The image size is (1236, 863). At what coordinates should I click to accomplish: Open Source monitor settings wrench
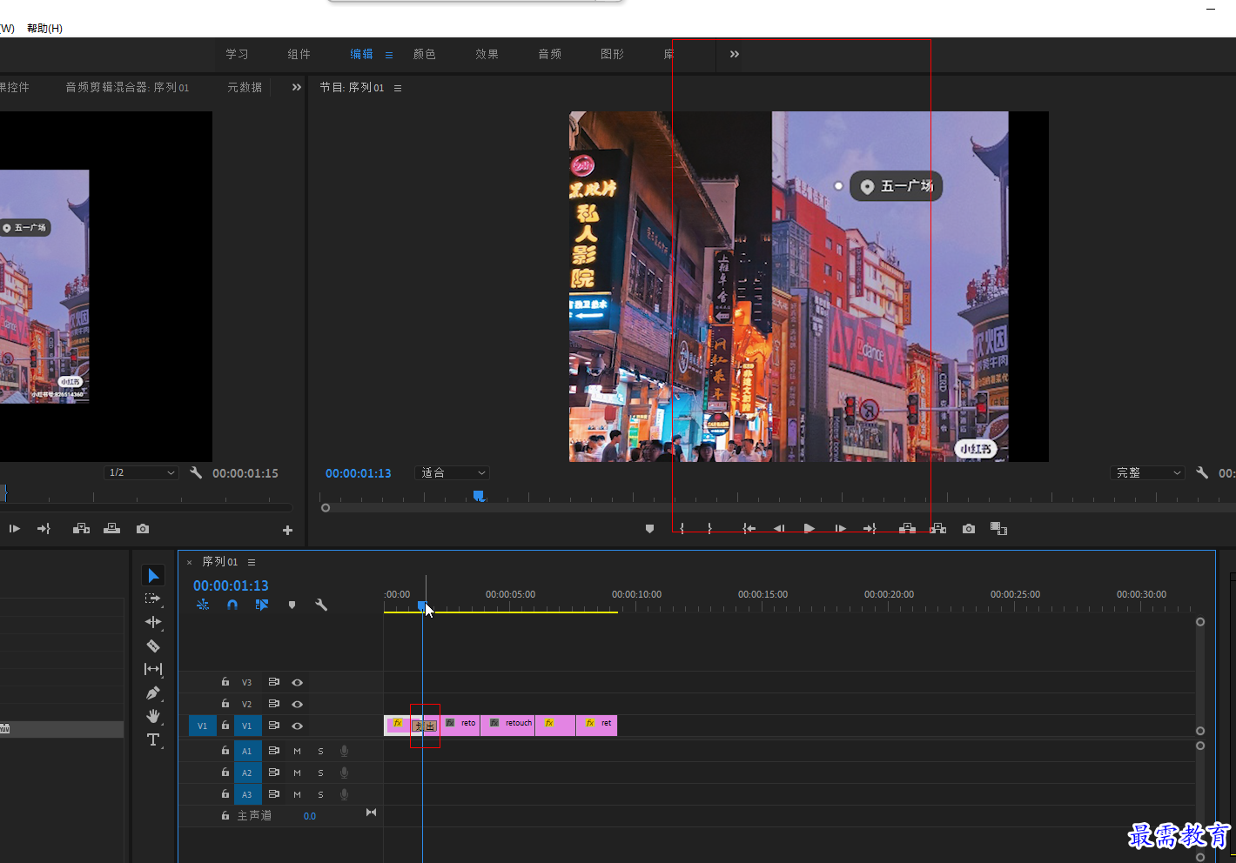pyautogui.click(x=196, y=472)
